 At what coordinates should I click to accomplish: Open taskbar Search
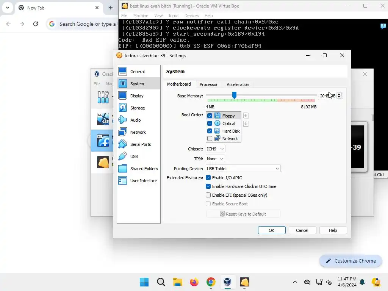(161, 282)
